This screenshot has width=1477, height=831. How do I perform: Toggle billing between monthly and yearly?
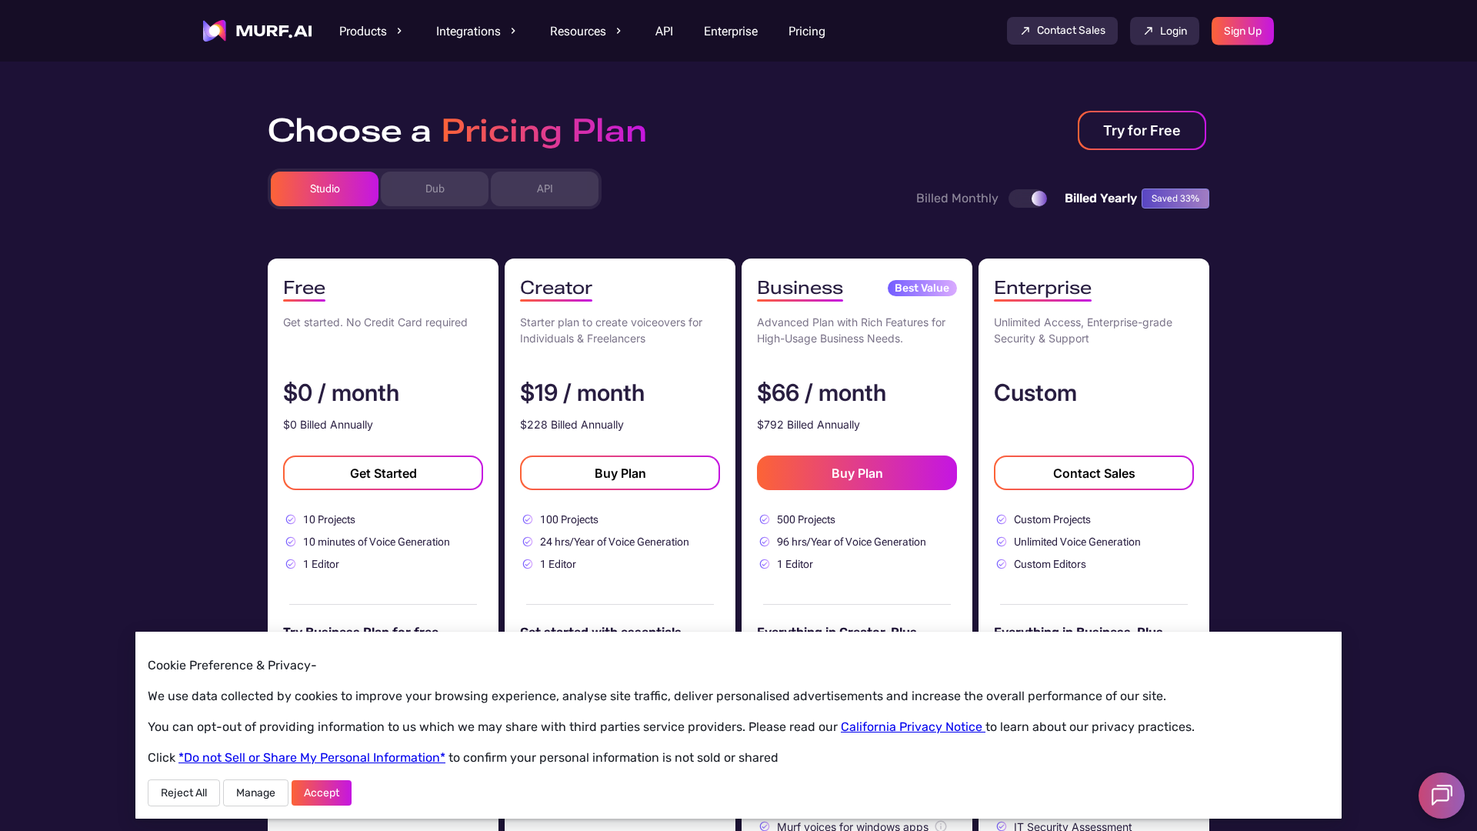click(x=1029, y=199)
